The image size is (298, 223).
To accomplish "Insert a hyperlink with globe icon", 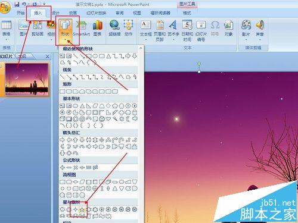I will (x=114, y=29).
